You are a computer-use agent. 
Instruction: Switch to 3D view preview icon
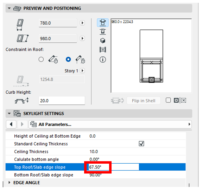click(x=103, y=40)
